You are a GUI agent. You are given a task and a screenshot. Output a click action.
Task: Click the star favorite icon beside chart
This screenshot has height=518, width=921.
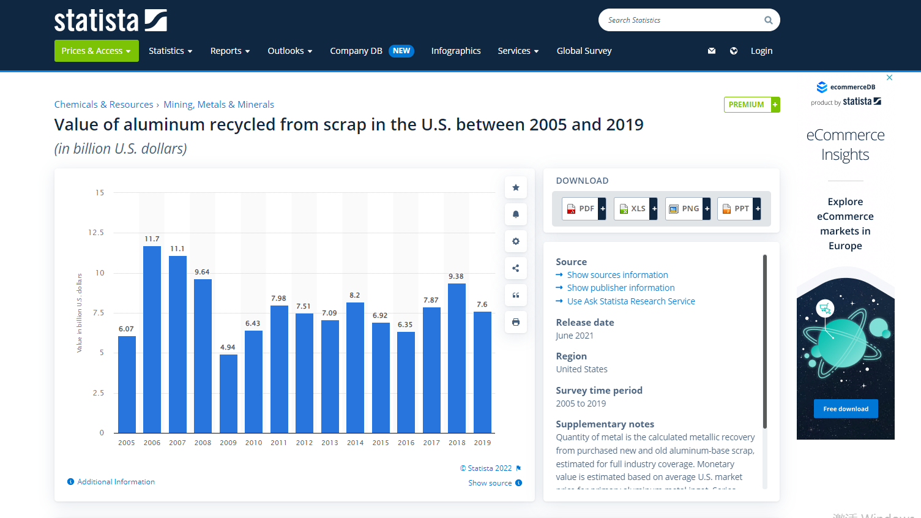click(x=516, y=187)
